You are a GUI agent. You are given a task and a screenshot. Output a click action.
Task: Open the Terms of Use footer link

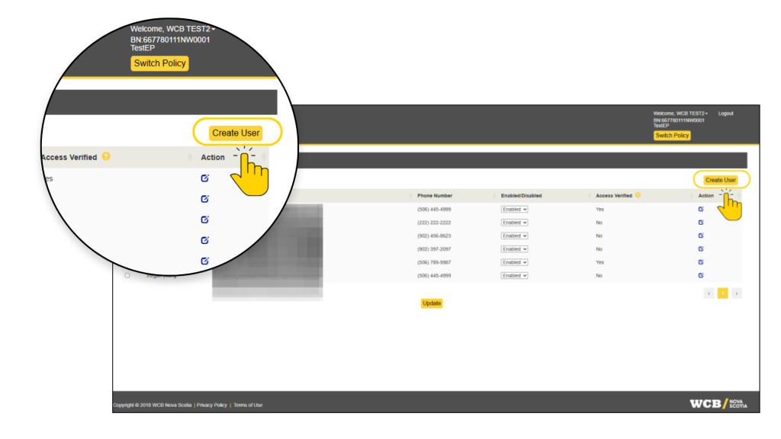click(x=248, y=405)
